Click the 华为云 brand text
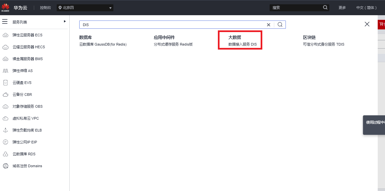 [x=20, y=8]
